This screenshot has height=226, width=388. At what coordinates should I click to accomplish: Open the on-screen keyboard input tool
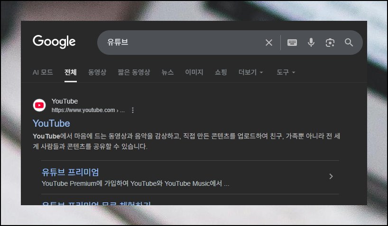292,43
